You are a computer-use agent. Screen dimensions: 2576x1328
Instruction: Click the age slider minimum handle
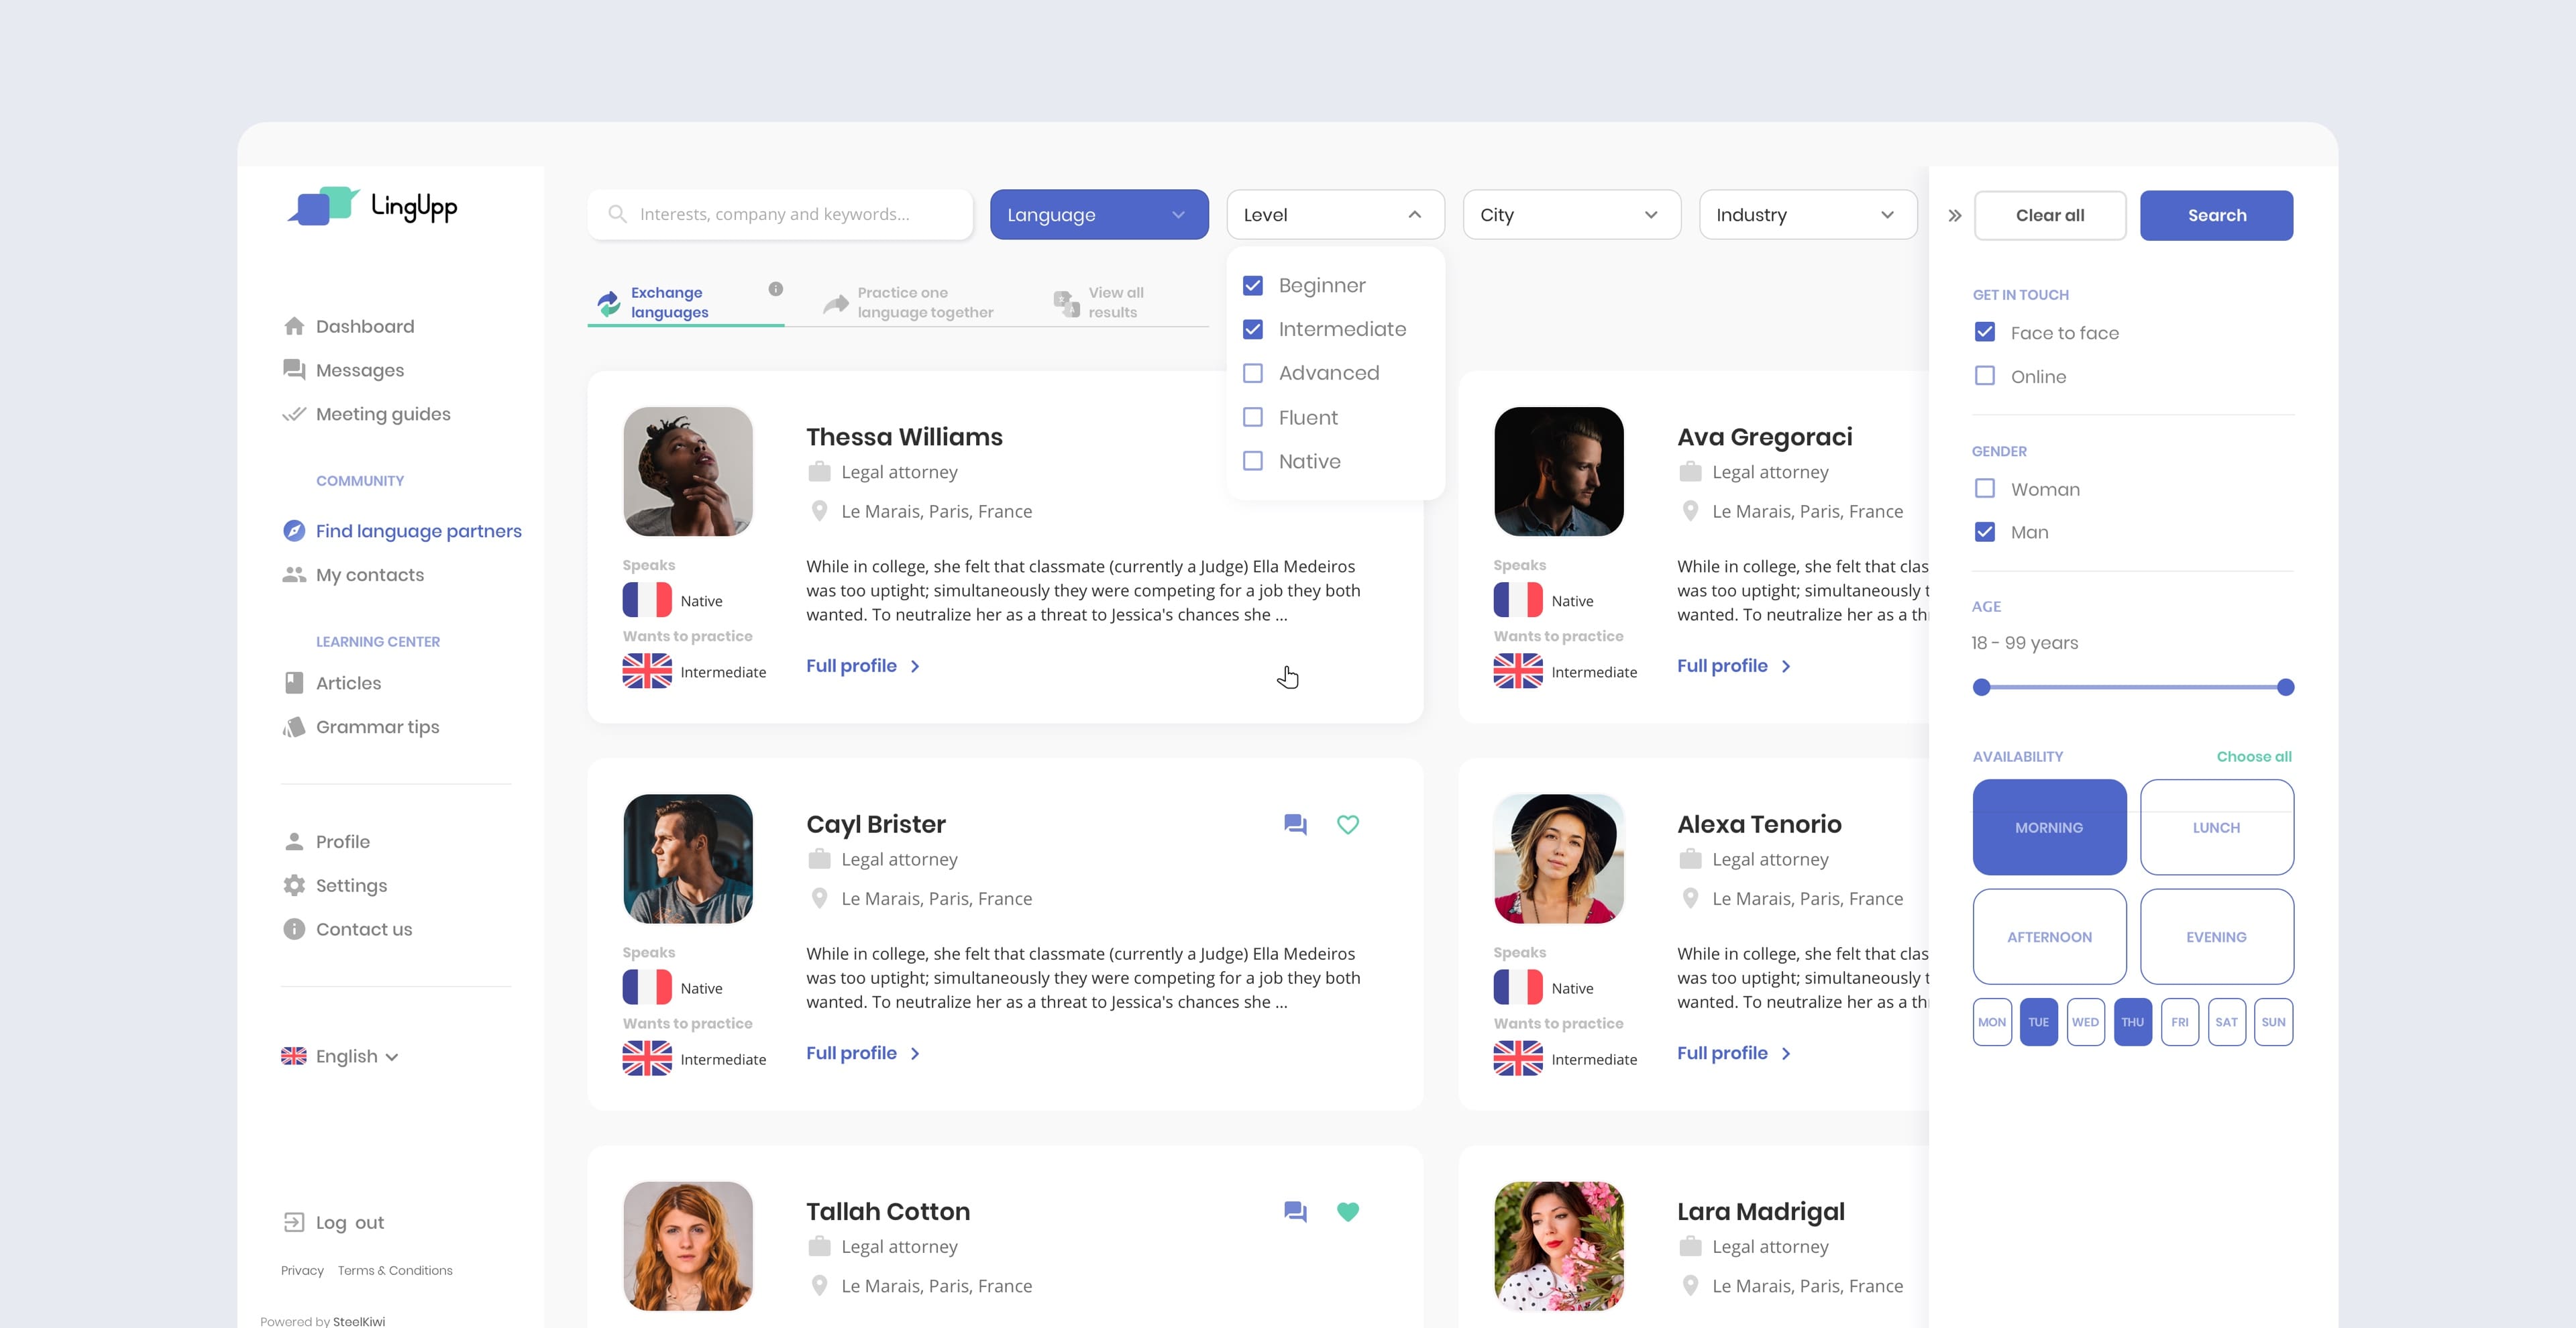(1981, 687)
